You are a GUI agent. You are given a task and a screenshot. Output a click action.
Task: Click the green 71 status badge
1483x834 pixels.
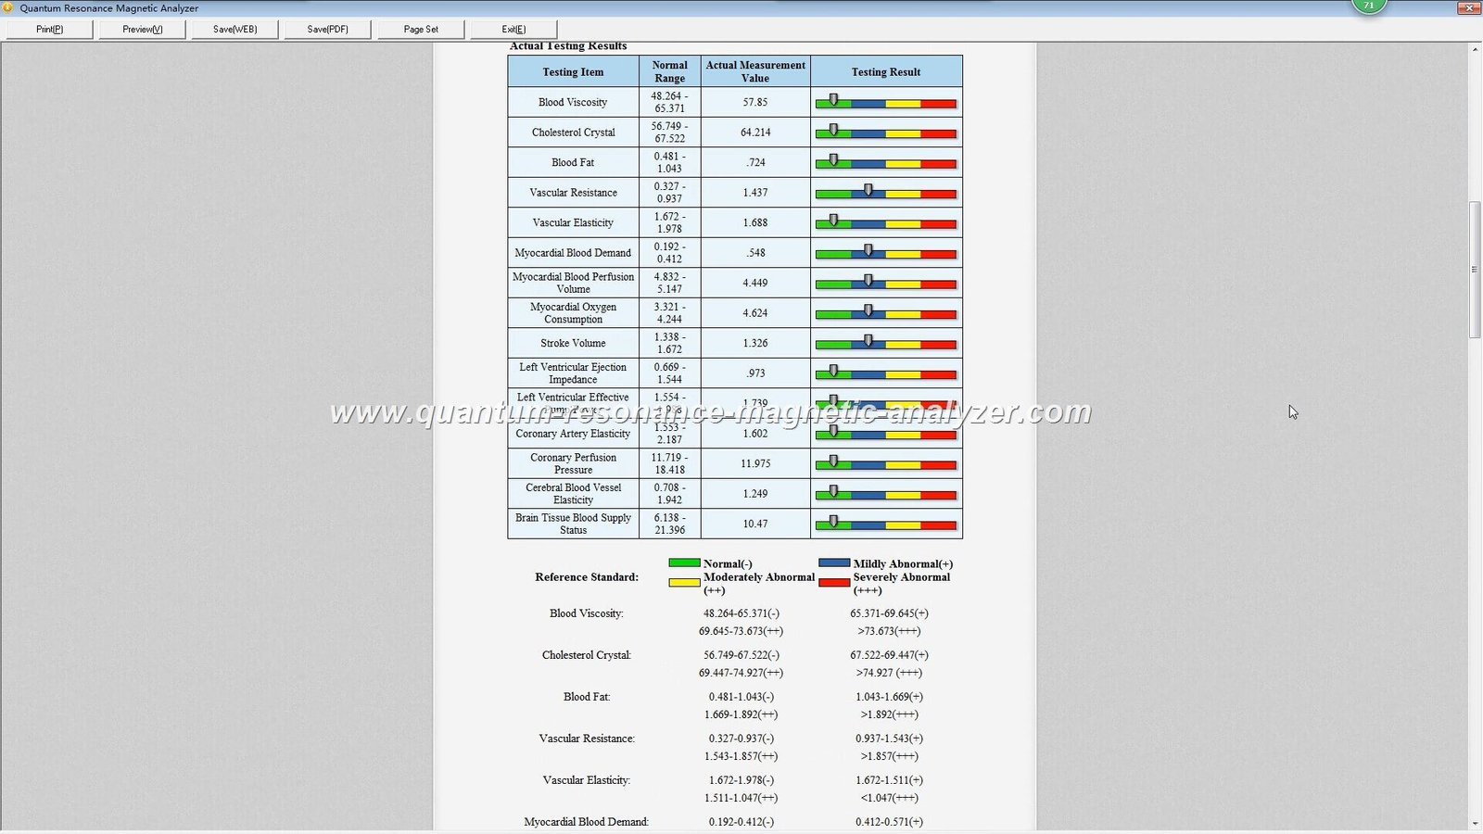tap(1369, 6)
